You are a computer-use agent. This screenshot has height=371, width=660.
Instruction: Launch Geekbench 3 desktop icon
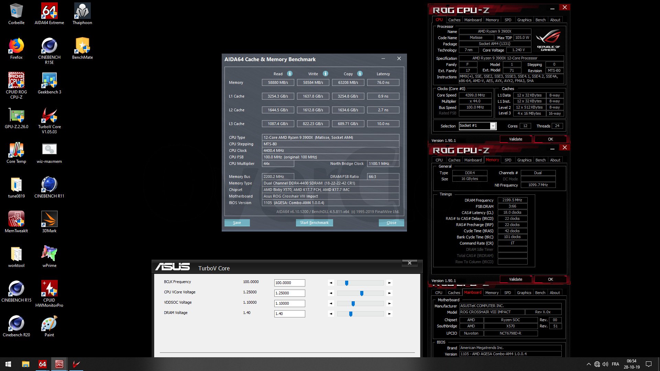pos(49,83)
